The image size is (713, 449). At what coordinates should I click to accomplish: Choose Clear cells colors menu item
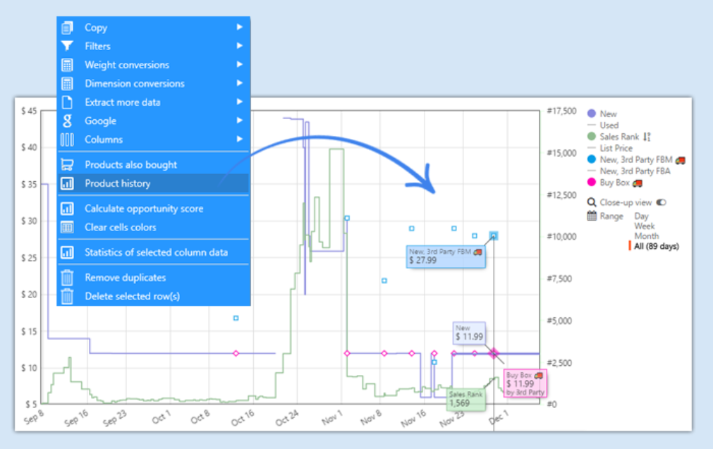154,227
